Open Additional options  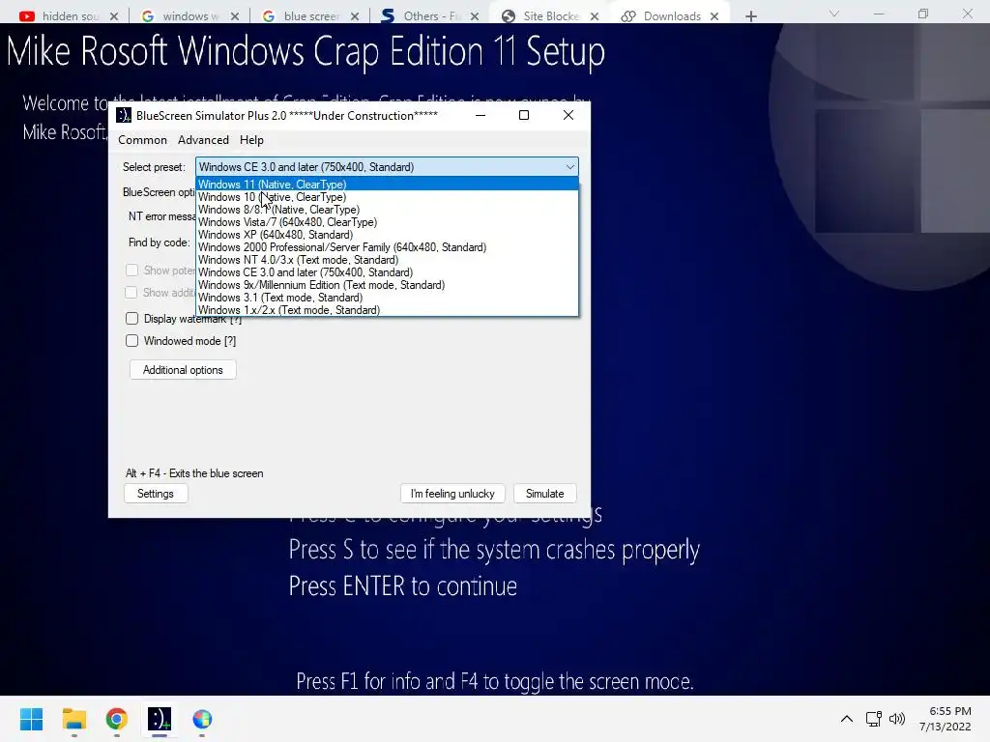coord(183,370)
